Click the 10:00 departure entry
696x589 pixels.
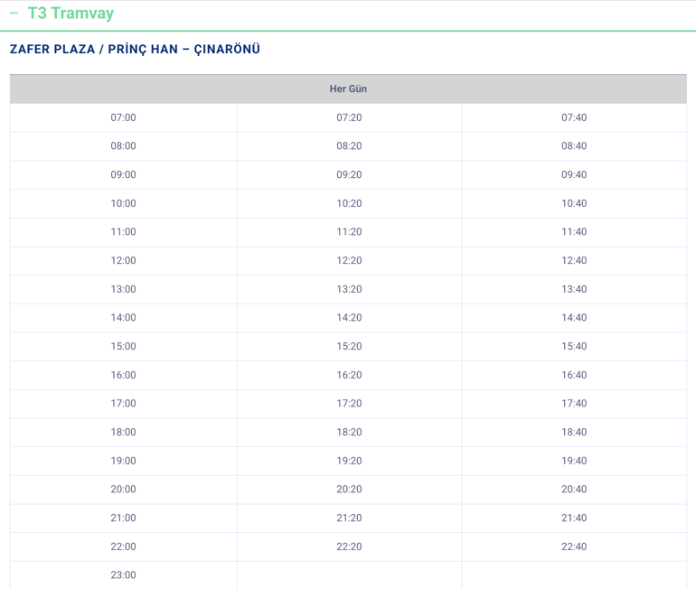pos(124,203)
